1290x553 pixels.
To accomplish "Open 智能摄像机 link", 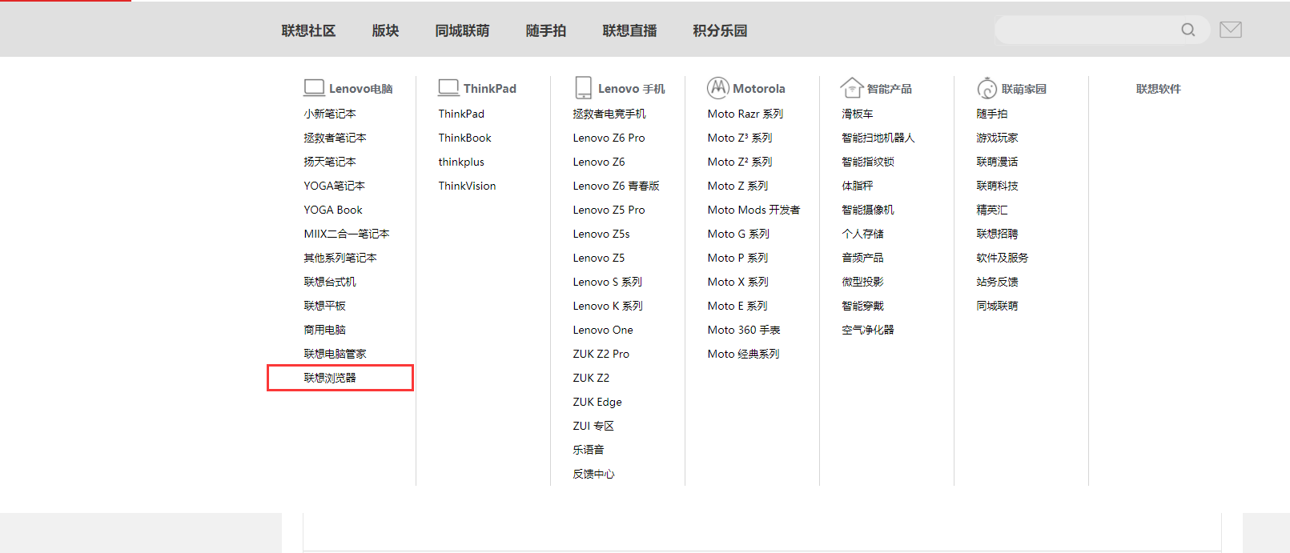I will 868,210.
